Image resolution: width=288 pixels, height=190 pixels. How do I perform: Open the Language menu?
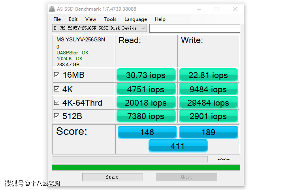pyautogui.click(x=136, y=19)
